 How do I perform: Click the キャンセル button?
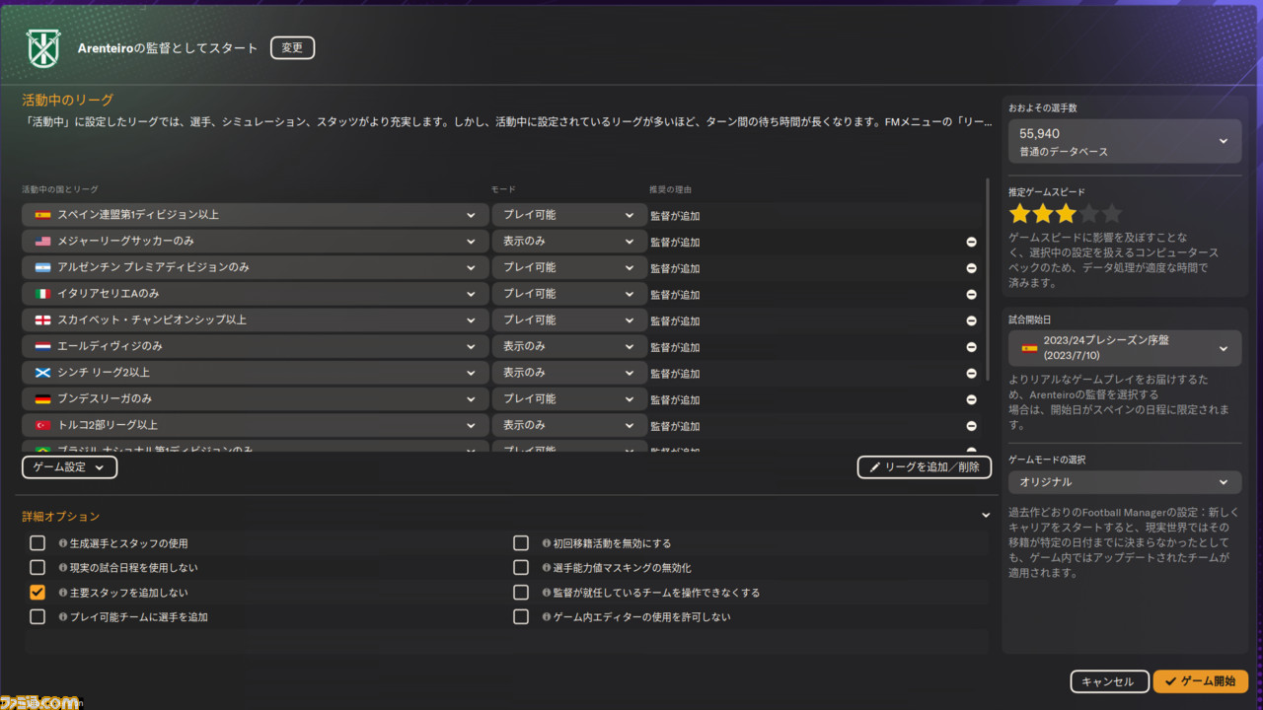pyautogui.click(x=1109, y=681)
